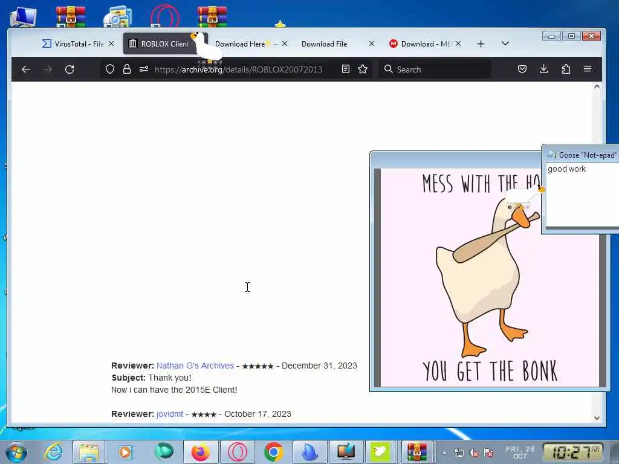Click the 'Thank you!' review subject text

(x=170, y=378)
